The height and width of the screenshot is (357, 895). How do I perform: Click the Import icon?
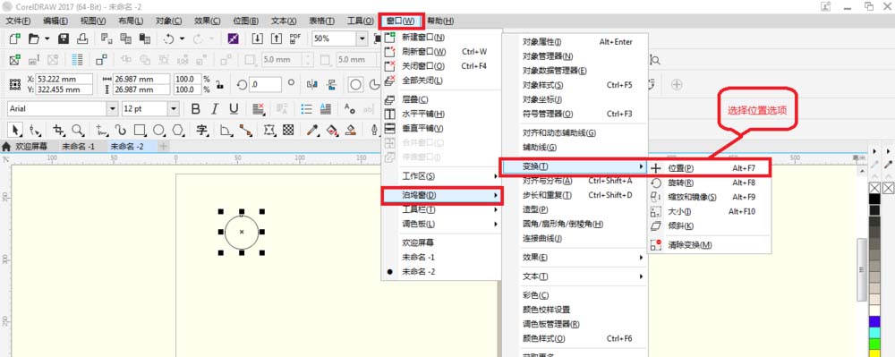pos(258,38)
